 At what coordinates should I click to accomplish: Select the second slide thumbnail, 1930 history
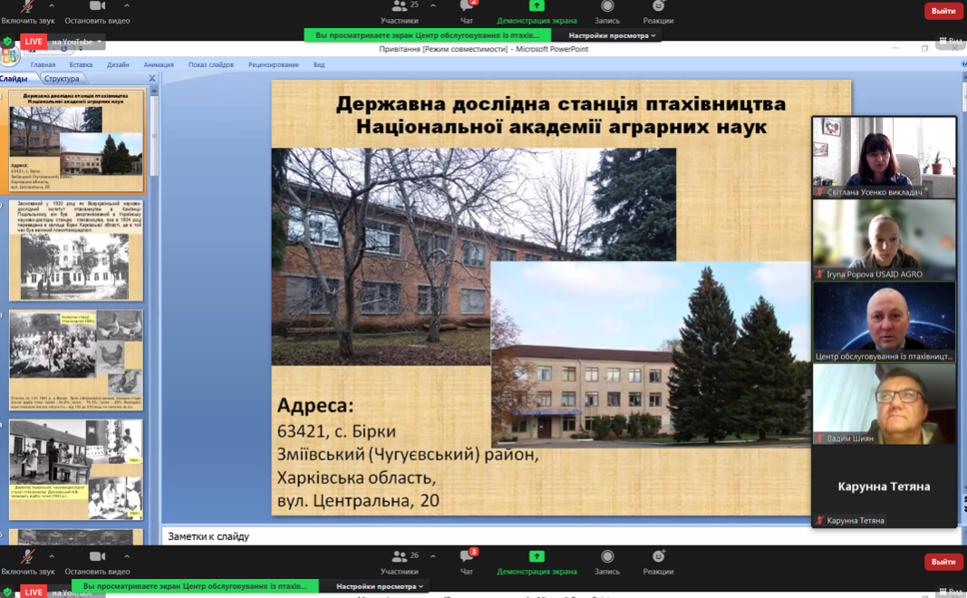(76, 250)
